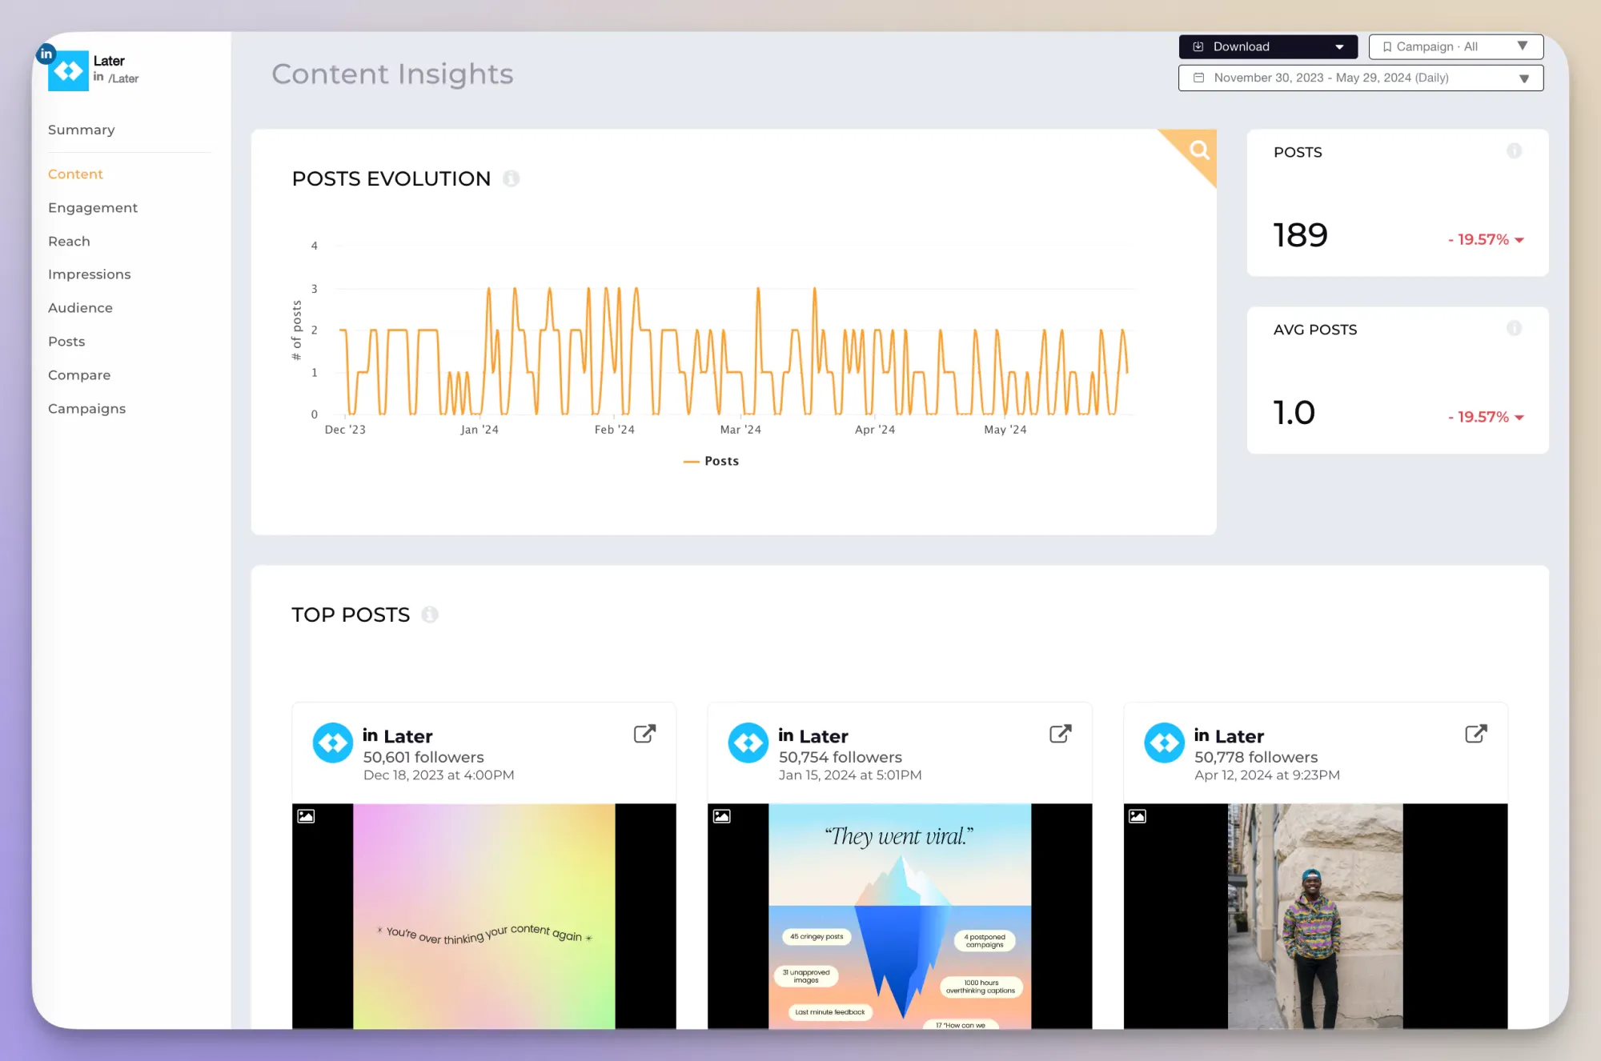This screenshot has height=1061, width=1601.
Task: Click the gradient overthinking post thumbnail
Action: pyautogui.click(x=484, y=916)
